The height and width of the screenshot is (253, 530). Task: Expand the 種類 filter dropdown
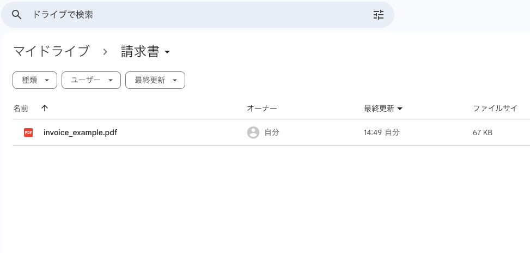tap(35, 80)
